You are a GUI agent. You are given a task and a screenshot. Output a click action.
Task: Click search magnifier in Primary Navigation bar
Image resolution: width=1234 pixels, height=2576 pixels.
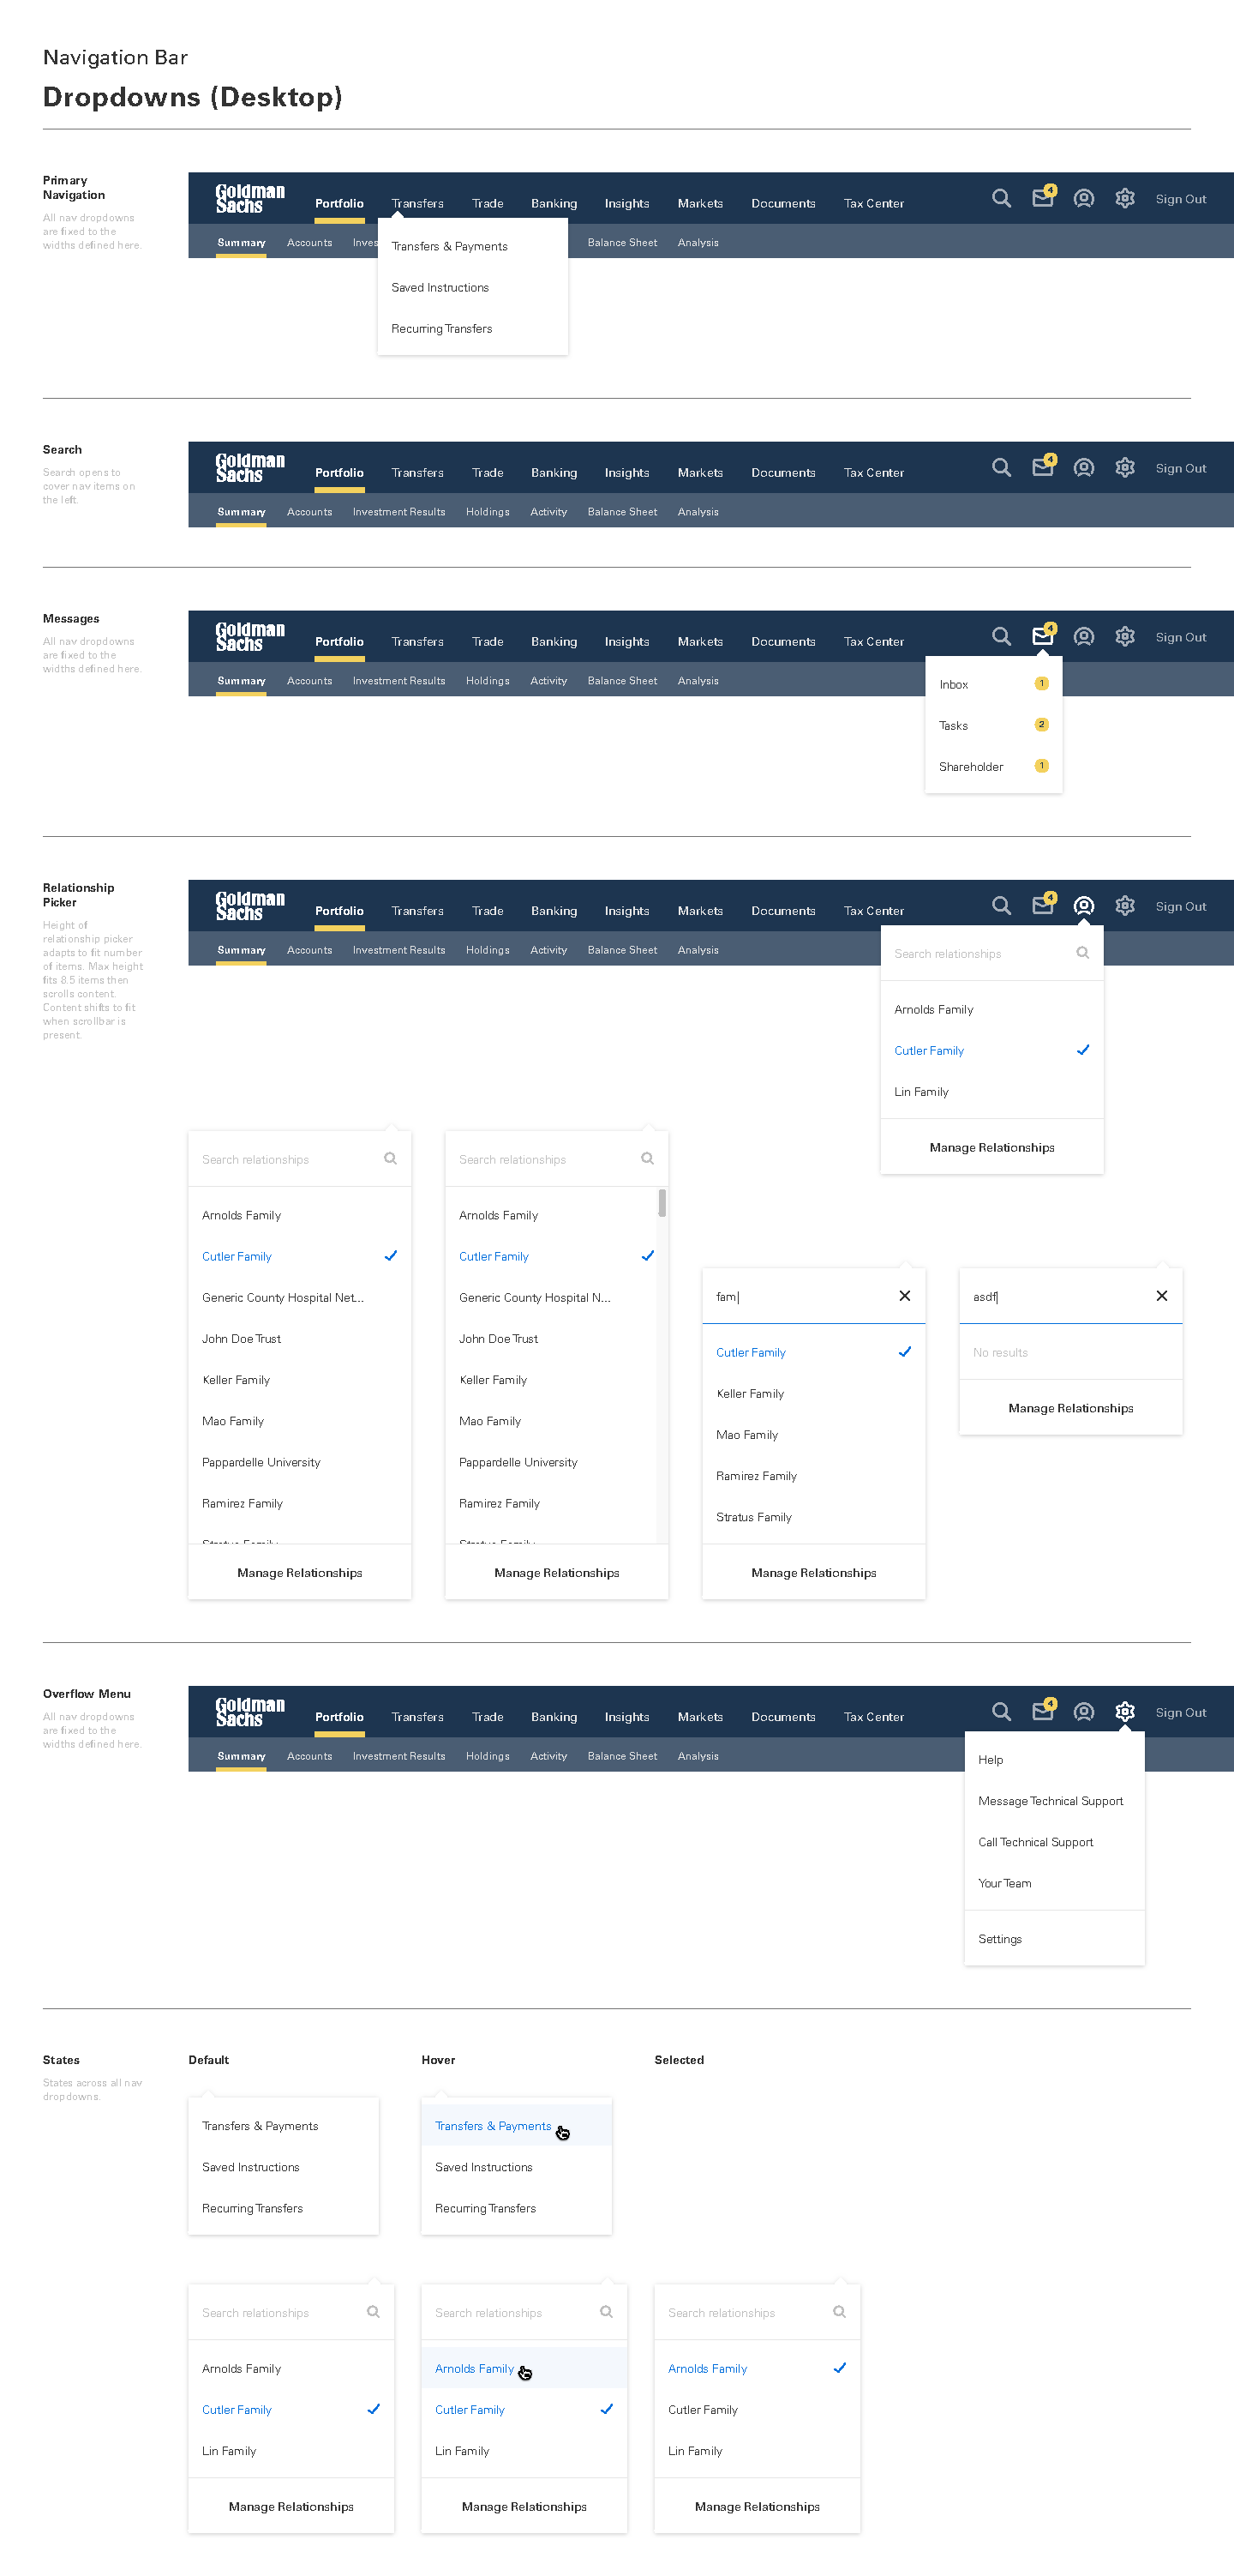click(x=1001, y=198)
